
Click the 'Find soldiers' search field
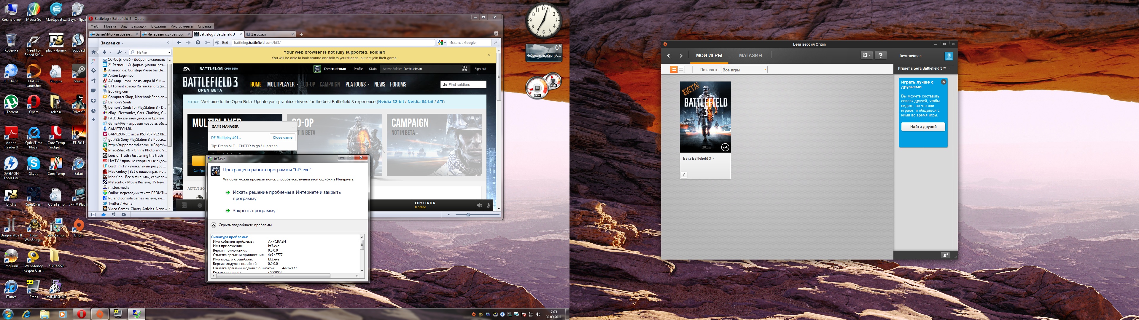coord(463,84)
